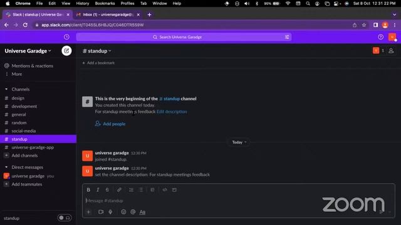
Task: Insert a link using the link icon
Action: tap(119, 190)
